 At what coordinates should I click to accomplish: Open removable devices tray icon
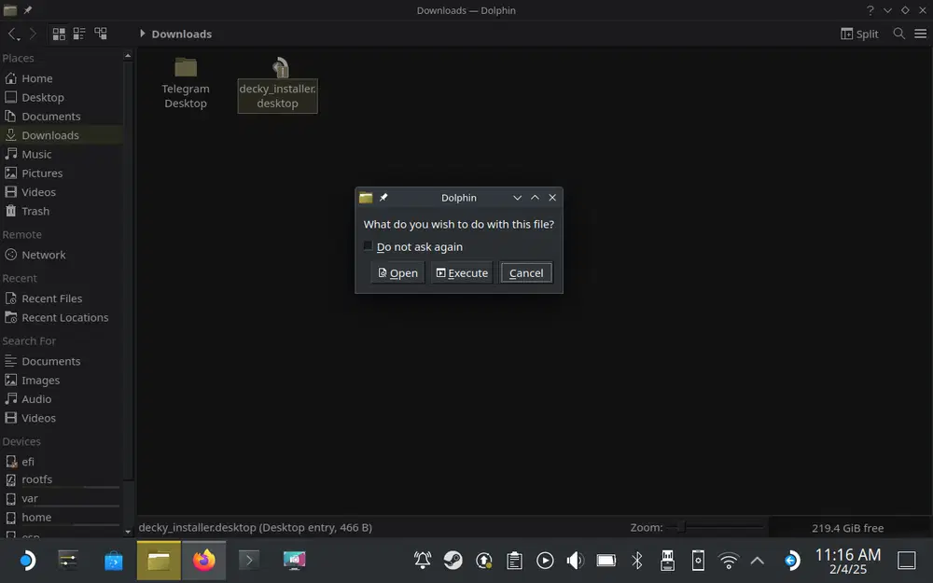click(668, 561)
